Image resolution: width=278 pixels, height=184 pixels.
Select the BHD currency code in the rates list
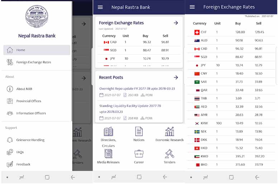204,165
